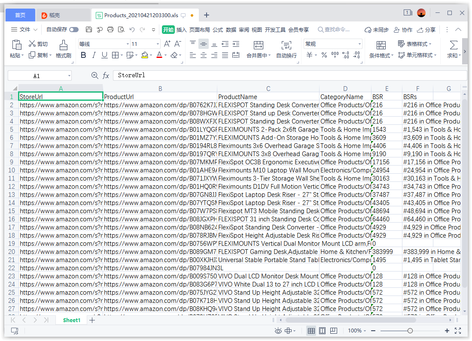Click the Collaborate (协作) button
The width and height of the screenshot is (472, 341).
point(403,30)
